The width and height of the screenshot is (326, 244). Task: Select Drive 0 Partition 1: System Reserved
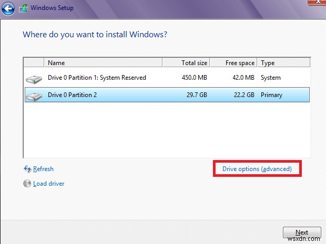97,78
